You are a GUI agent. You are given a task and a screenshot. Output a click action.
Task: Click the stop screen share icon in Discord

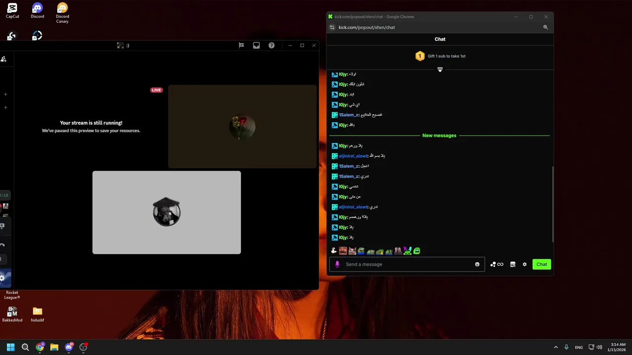2,226
